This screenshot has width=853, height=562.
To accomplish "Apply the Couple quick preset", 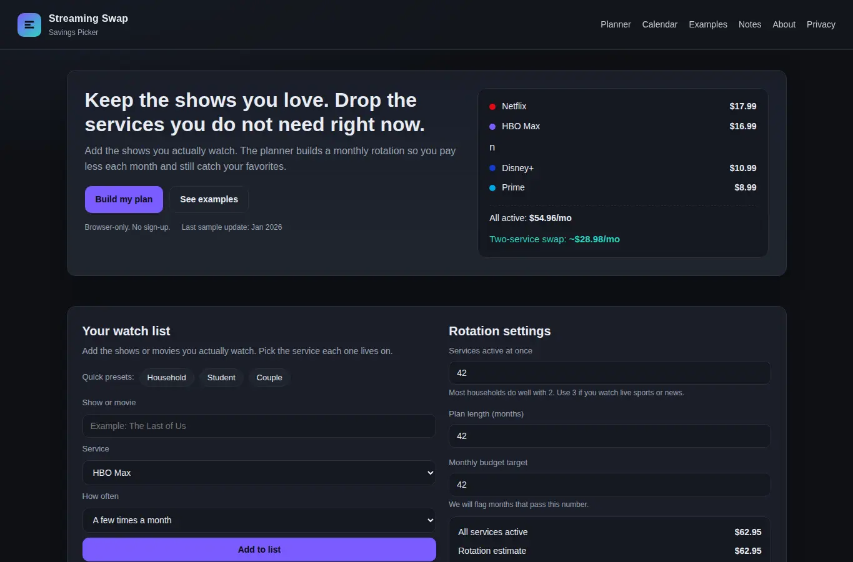I will coord(269,377).
